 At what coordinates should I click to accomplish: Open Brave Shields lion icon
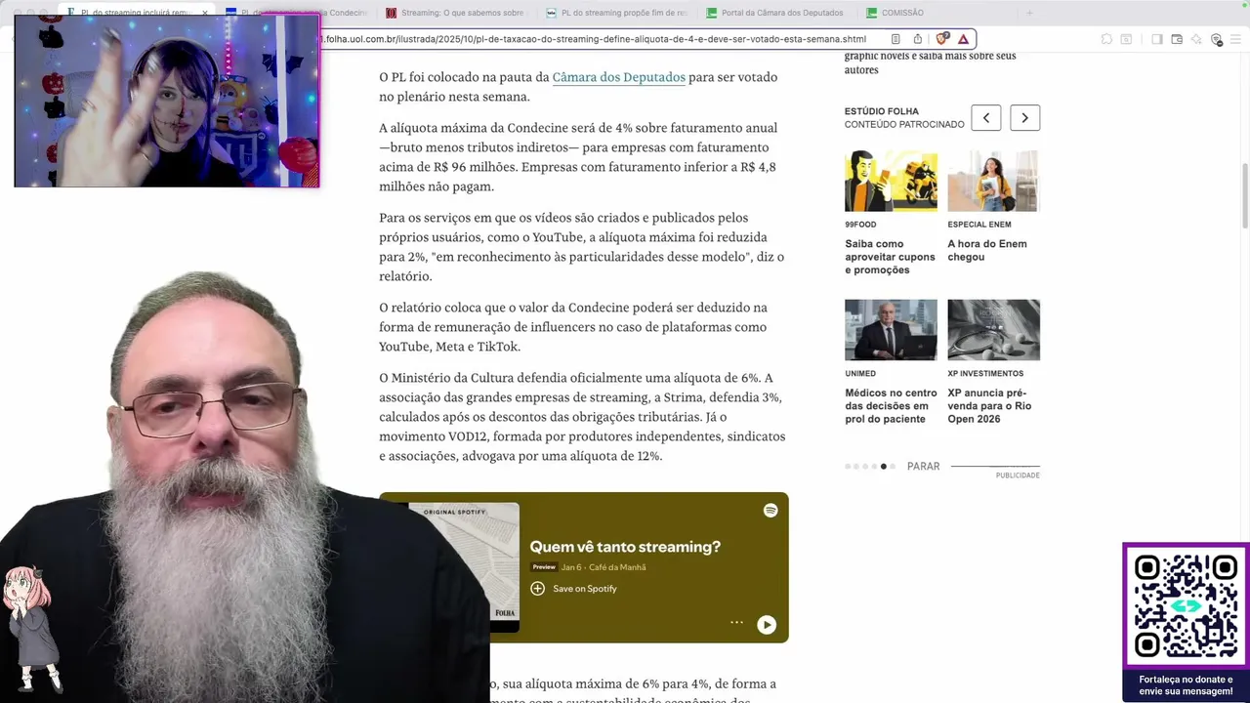pos(942,39)
